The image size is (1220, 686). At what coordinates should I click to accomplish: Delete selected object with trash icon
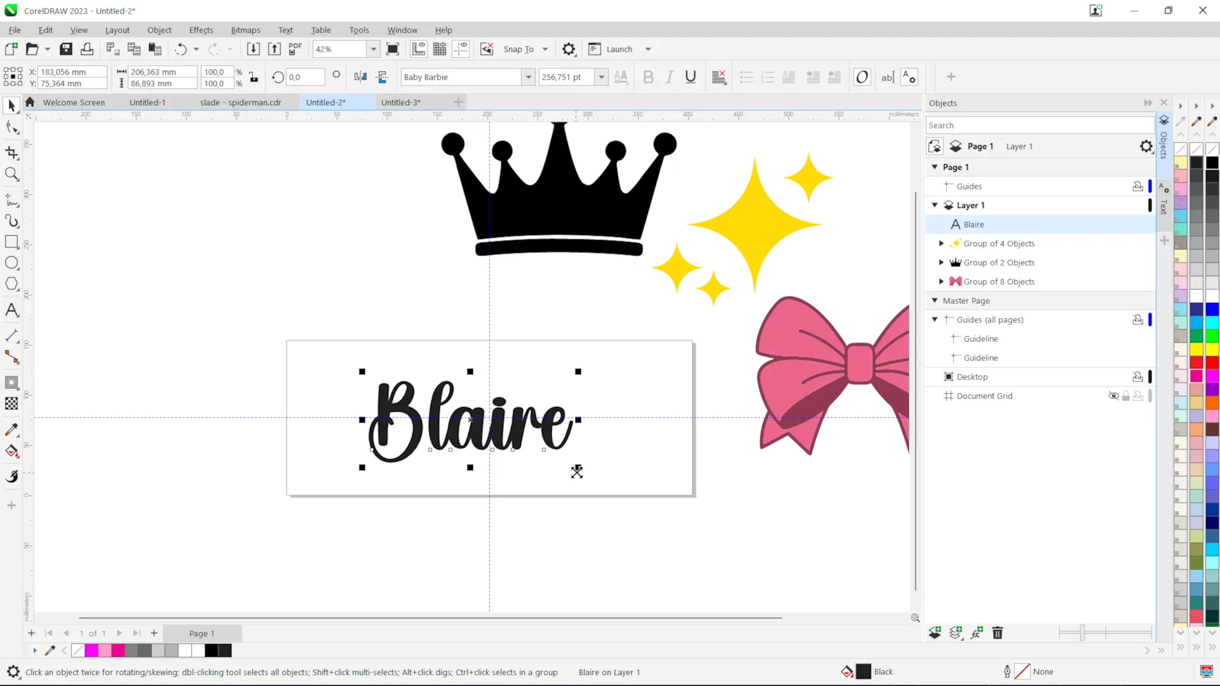(998, 633)
